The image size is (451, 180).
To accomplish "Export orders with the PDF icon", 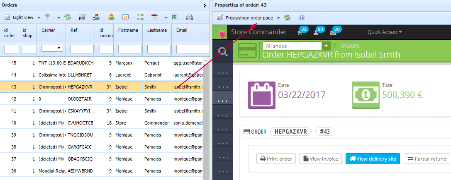I will (155, 17).
